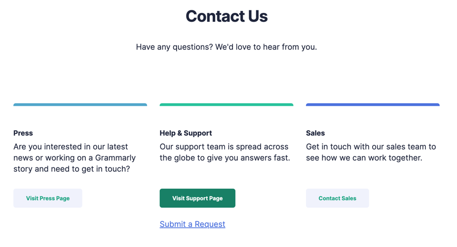Click the Contact Us page heading
This screenshot has height=247, width=457.
227,16
